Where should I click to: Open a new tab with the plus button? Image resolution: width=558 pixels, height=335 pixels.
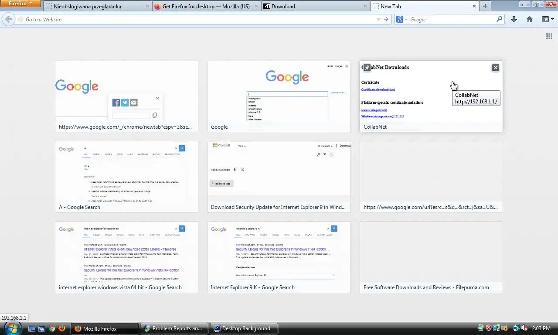pos(485,6)
